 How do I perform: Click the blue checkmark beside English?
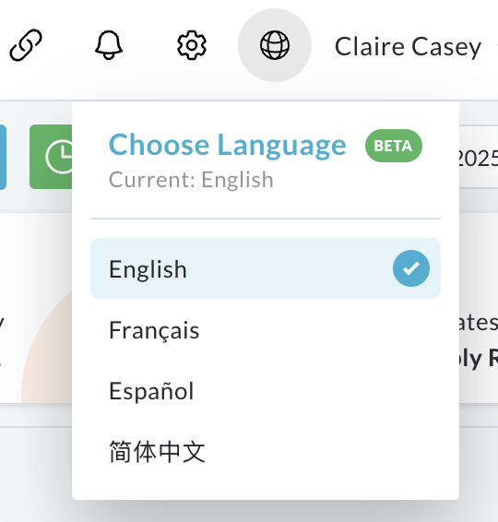point(411,268)
